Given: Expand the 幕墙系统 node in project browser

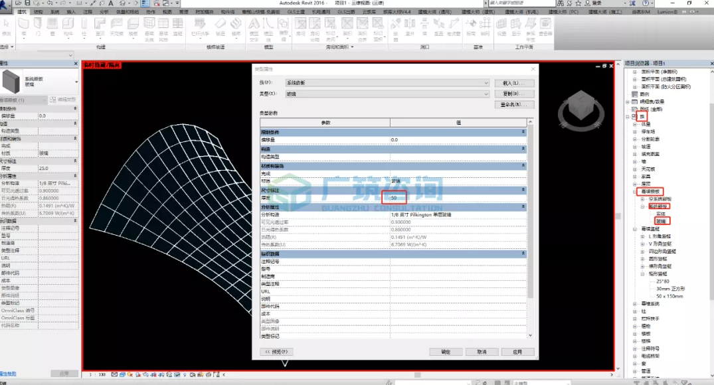Looking at the screenshot, I should [635, 303].
